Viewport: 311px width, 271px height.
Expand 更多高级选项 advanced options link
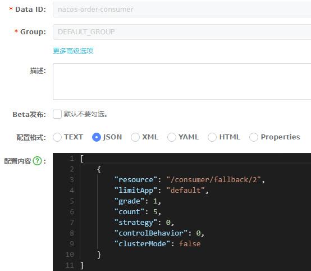click(x=73, y=51)
